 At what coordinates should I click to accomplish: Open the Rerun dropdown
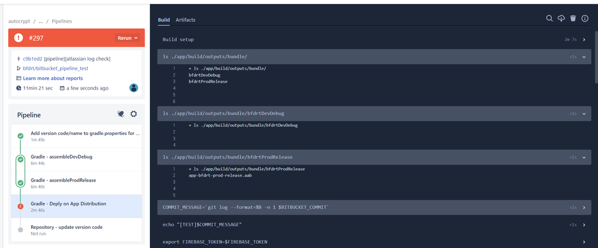128,38
